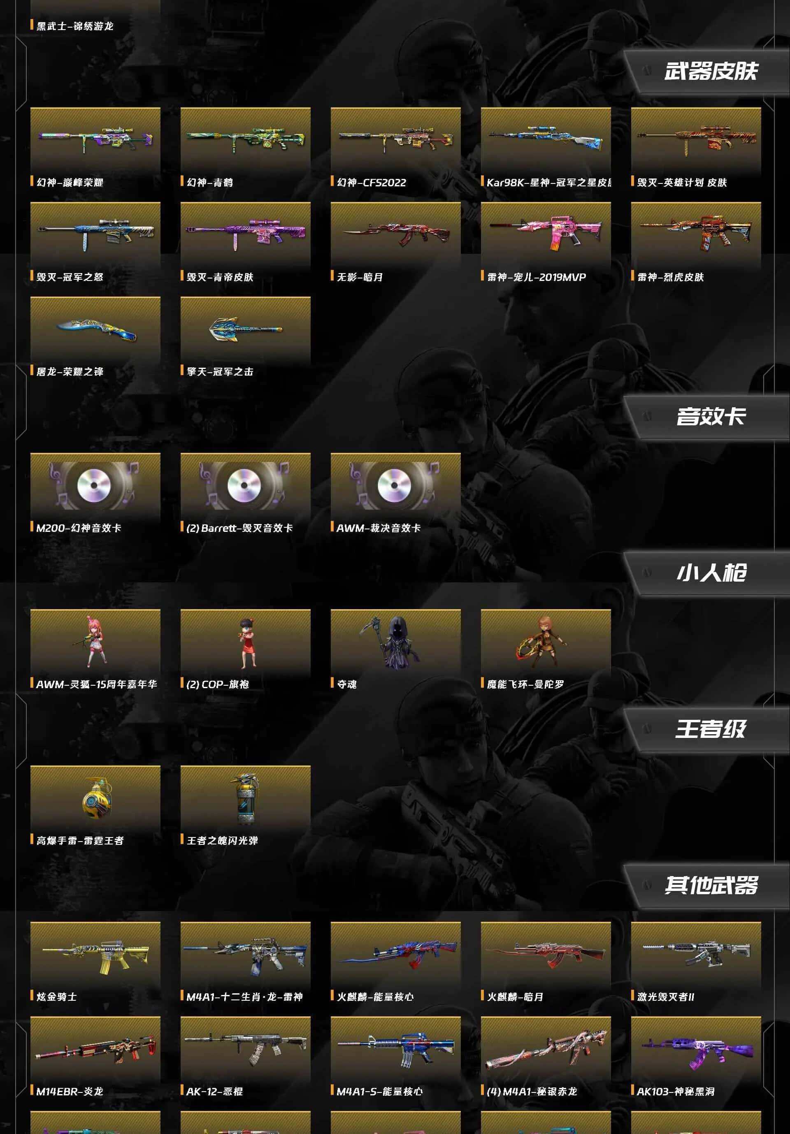Select the 幻神-巅峰荣耀 weapon skin thumbnail
Viewport: 790px width, 1134px height.
[x=95, y=140]
